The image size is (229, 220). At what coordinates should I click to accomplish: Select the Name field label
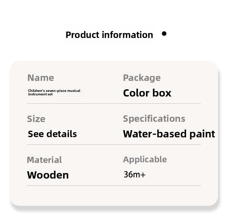41,78
